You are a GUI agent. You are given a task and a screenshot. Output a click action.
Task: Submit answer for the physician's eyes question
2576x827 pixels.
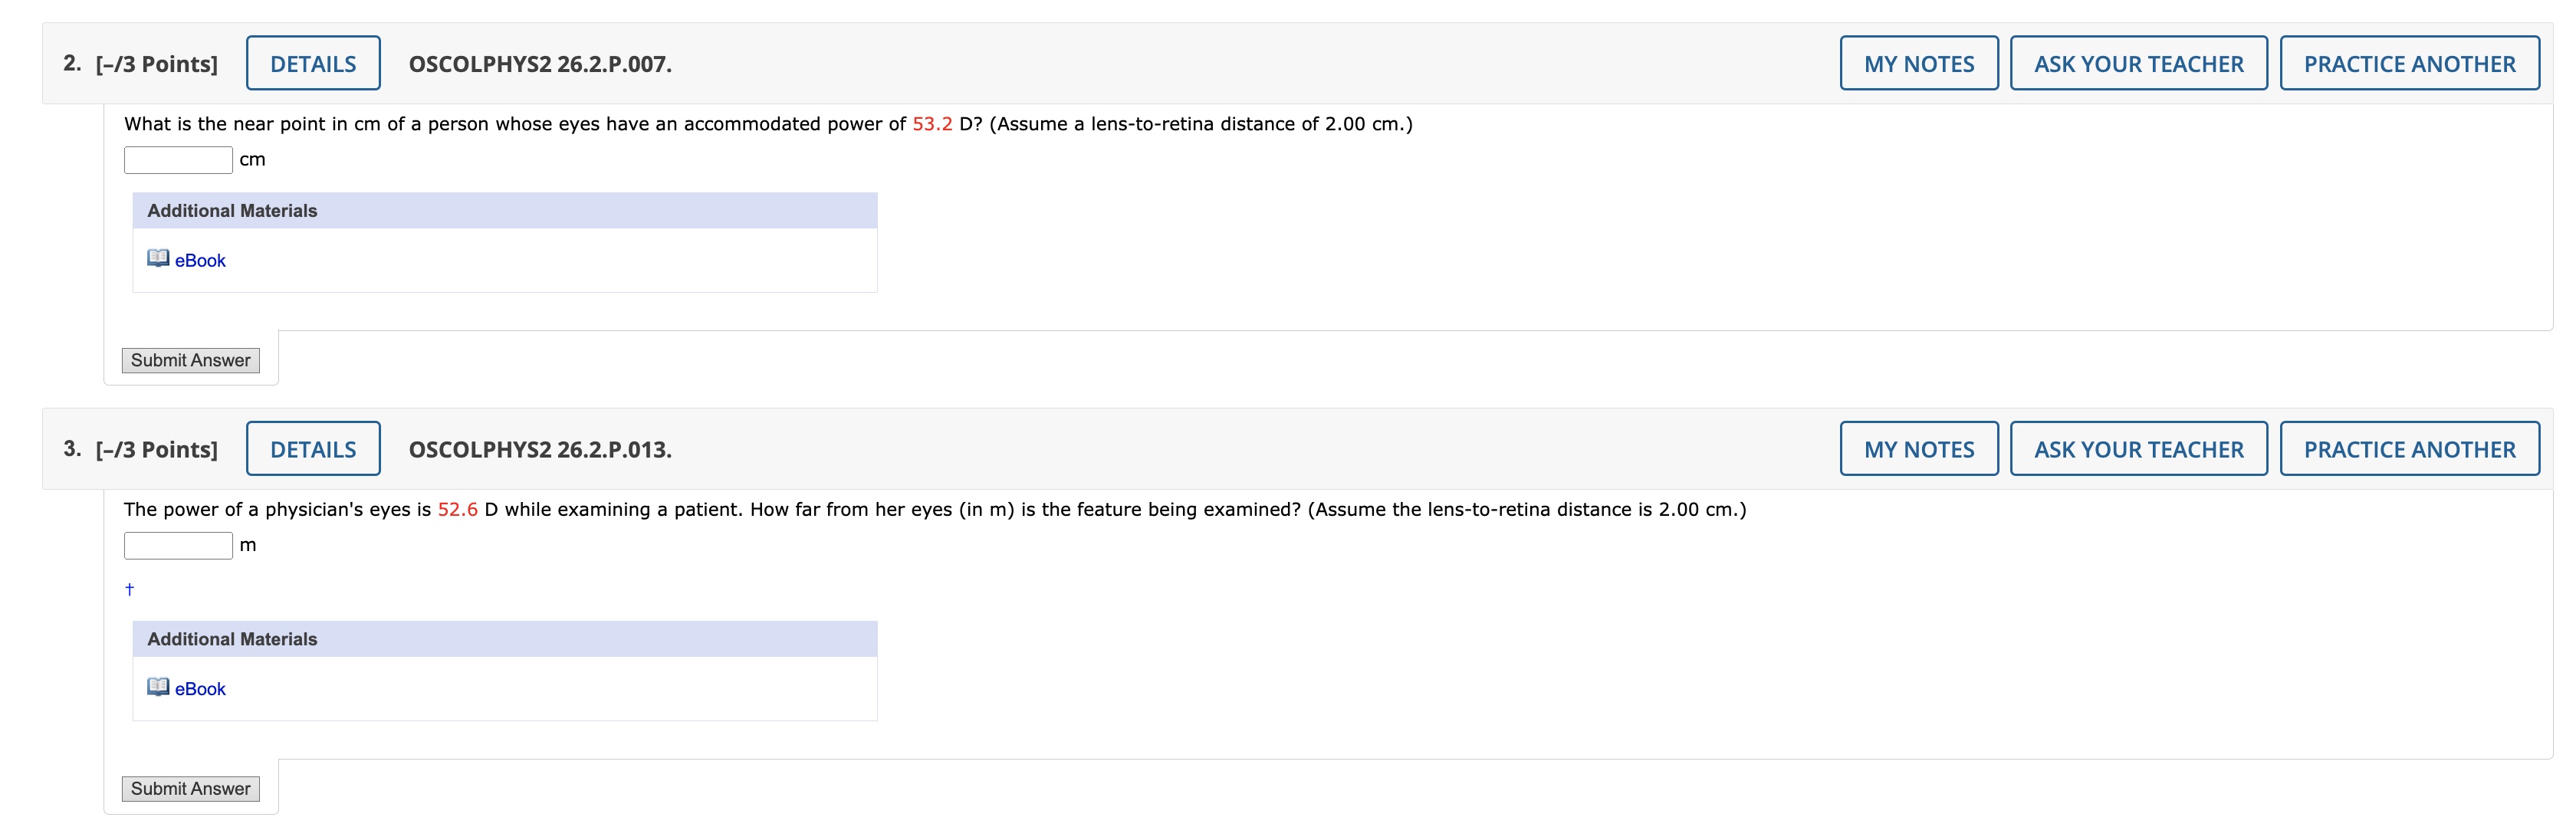click(189, 788)
